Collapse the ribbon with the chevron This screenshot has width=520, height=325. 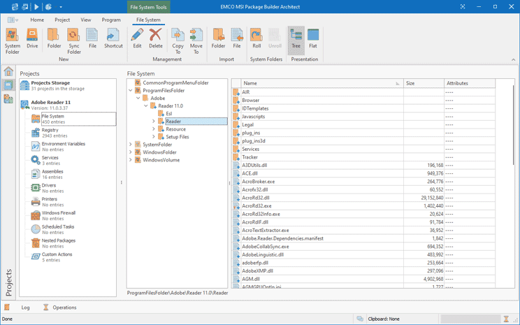(514, 59)
